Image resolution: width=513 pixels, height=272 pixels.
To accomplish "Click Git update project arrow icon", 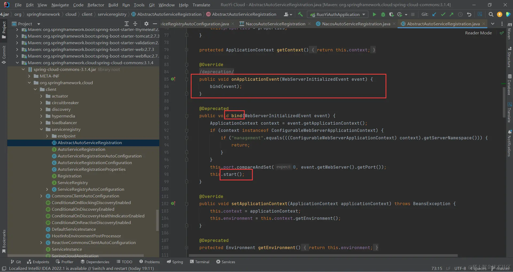I will [434, 14].
